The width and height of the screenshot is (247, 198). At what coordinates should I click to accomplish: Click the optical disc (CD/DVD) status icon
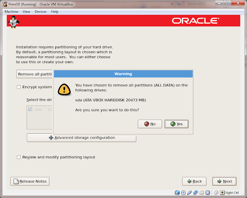[x=183, y=193]
